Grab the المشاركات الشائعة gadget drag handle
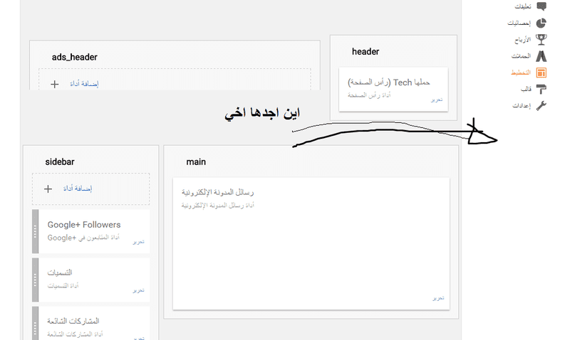Screen dimensions: 570x340 pyautogui.click(x=35, y=324)
